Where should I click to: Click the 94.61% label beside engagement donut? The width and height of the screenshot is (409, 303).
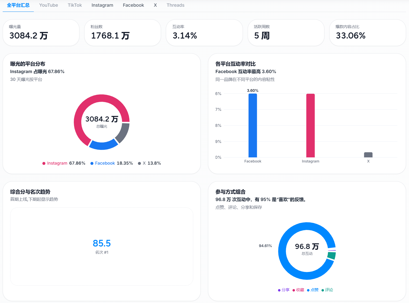tap(265, 246)
